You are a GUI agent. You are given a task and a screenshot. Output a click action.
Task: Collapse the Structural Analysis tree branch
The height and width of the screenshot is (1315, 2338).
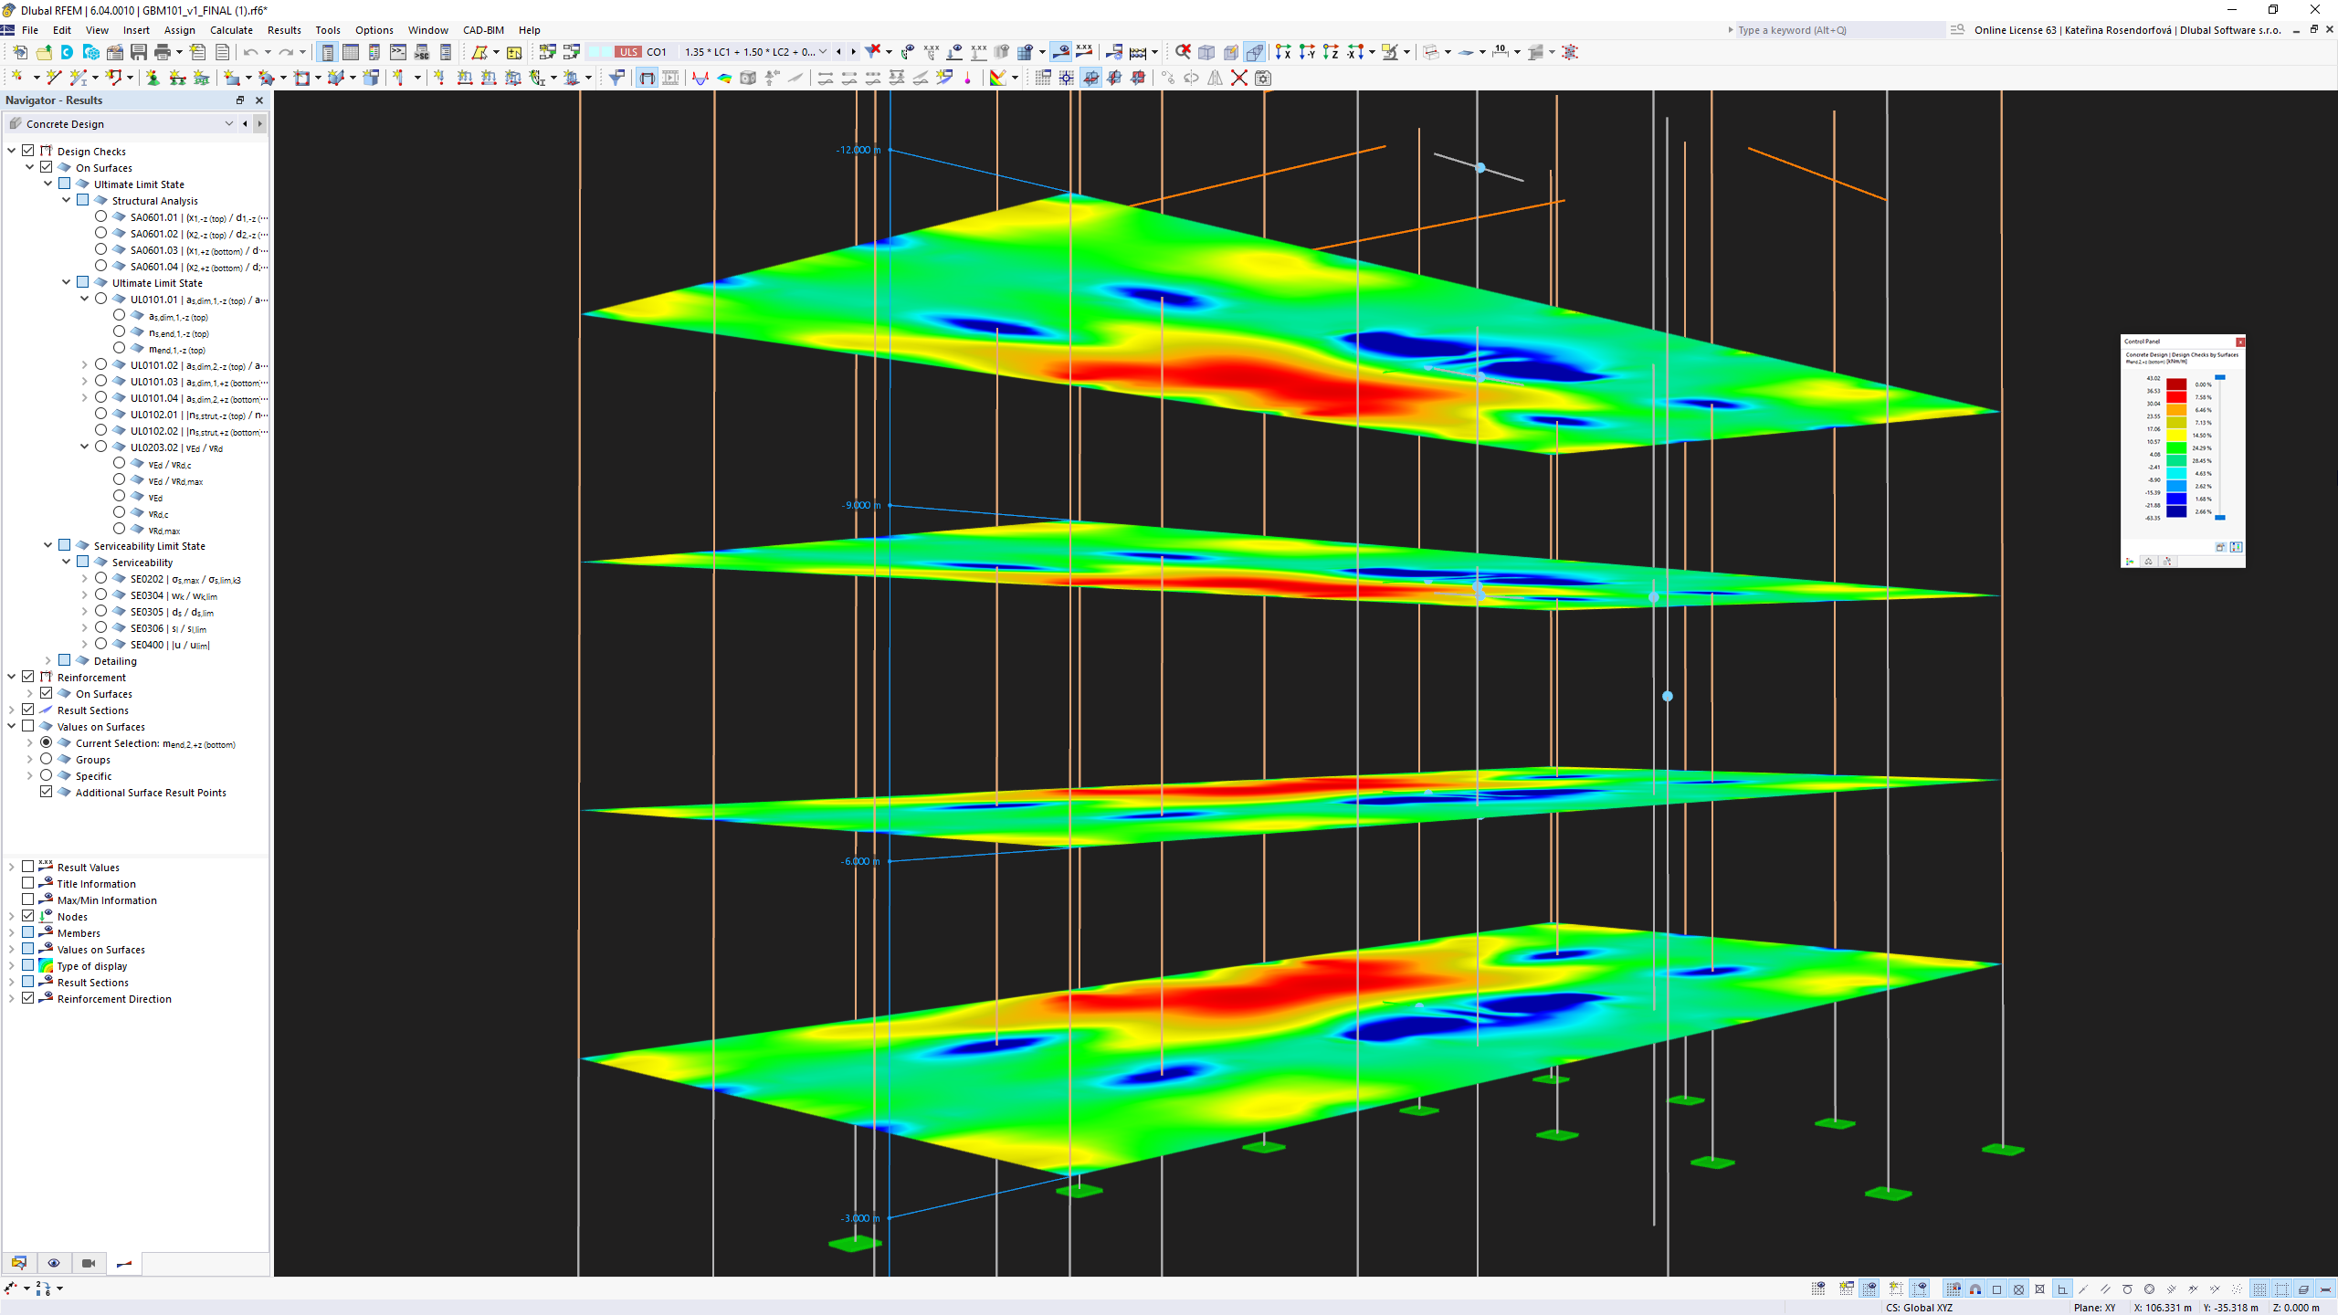point(66,200)
